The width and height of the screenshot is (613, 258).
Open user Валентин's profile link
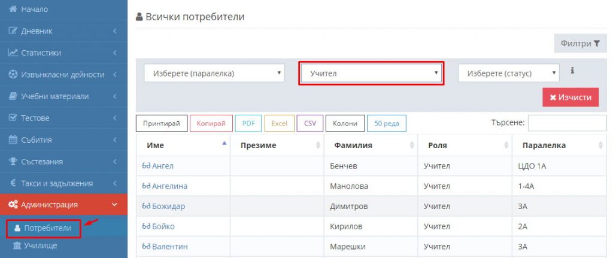pos(170,247)
